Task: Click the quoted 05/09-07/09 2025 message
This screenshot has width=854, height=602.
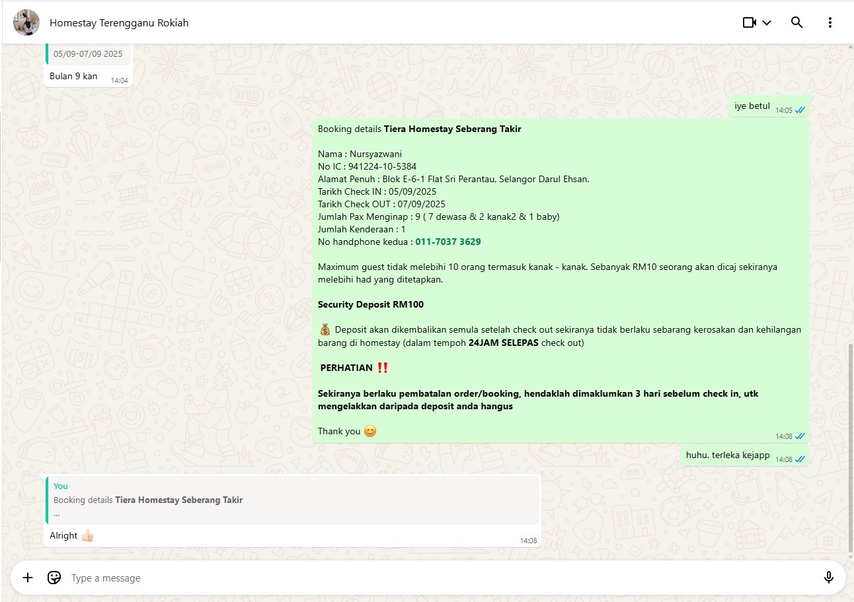Action: pyautogui.click(x=88, y=54)
